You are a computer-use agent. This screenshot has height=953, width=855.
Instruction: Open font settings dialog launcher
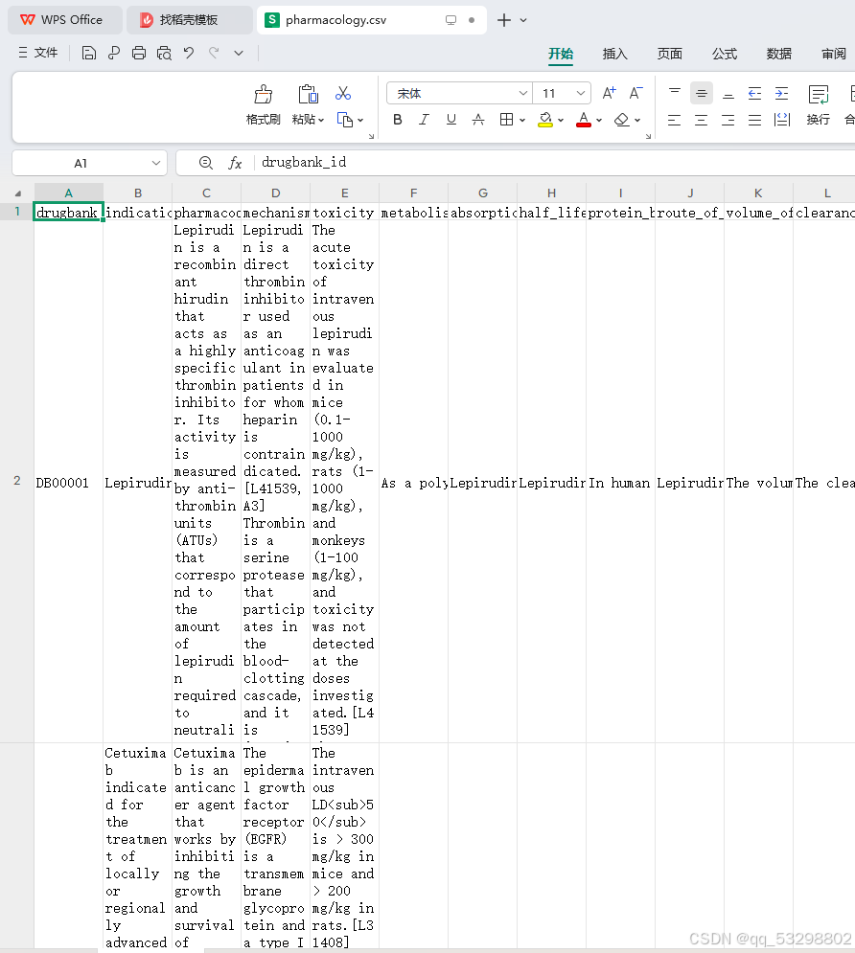pyautogui.click(x=648, y=136)
